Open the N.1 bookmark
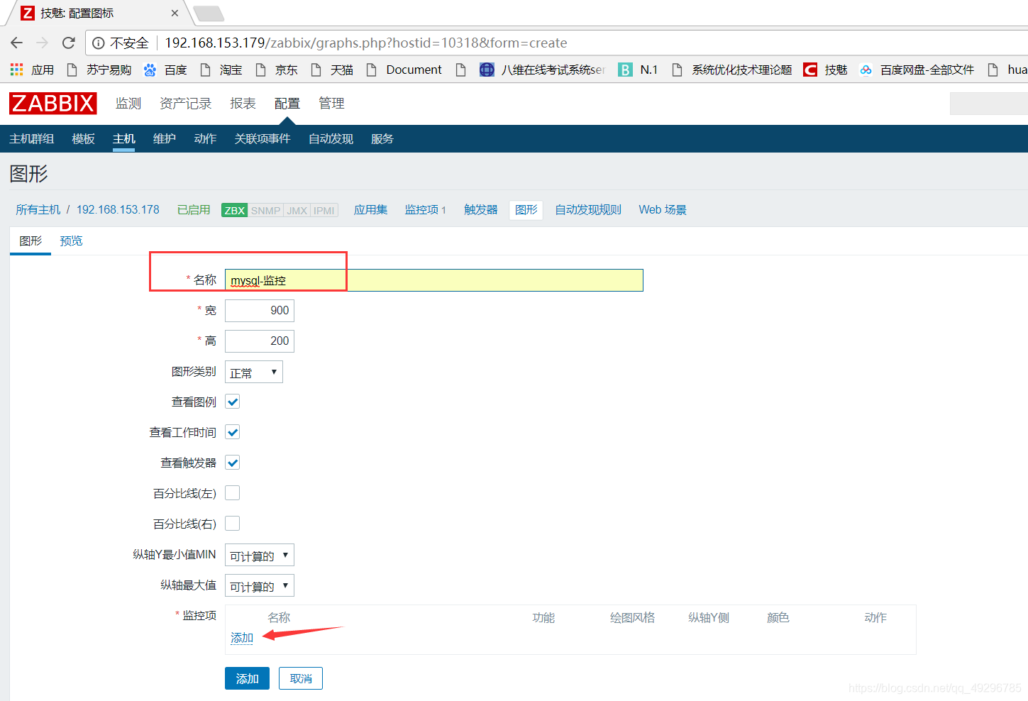This screenshot has height=701, width=1028. click(x=639, y=70)
